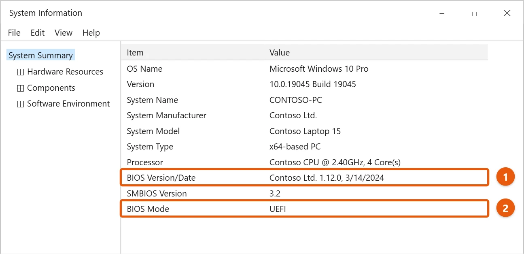Select the Hardware Resources label

pyautogui.click(x=65, y=72)
